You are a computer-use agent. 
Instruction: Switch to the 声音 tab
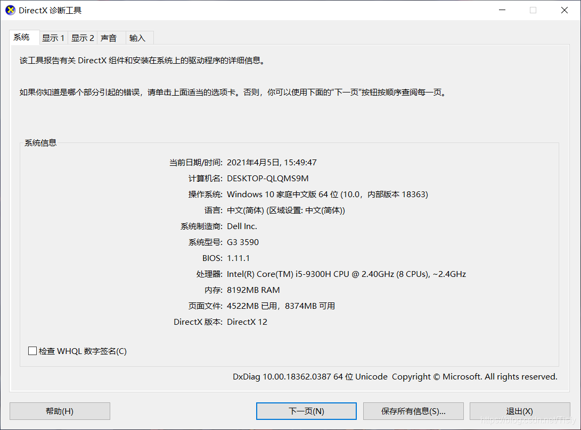[111, 38]
